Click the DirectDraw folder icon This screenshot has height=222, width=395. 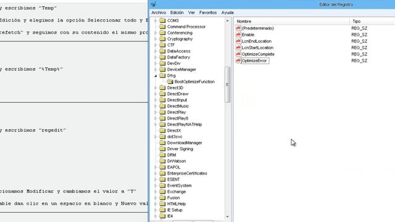162,94
